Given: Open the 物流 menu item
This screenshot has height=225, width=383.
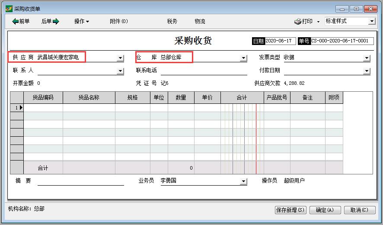Looking at the screenshot, I should point(200,22).
